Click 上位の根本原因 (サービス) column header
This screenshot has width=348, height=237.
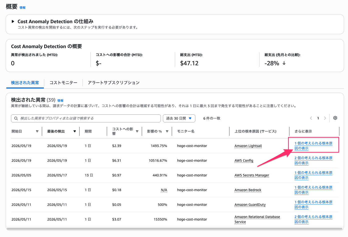click(255, 131)
